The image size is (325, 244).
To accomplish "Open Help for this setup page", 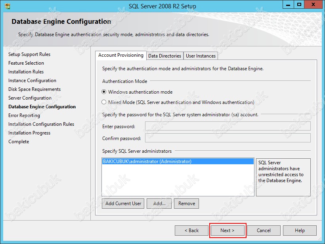I will click(x=300, y=231).
